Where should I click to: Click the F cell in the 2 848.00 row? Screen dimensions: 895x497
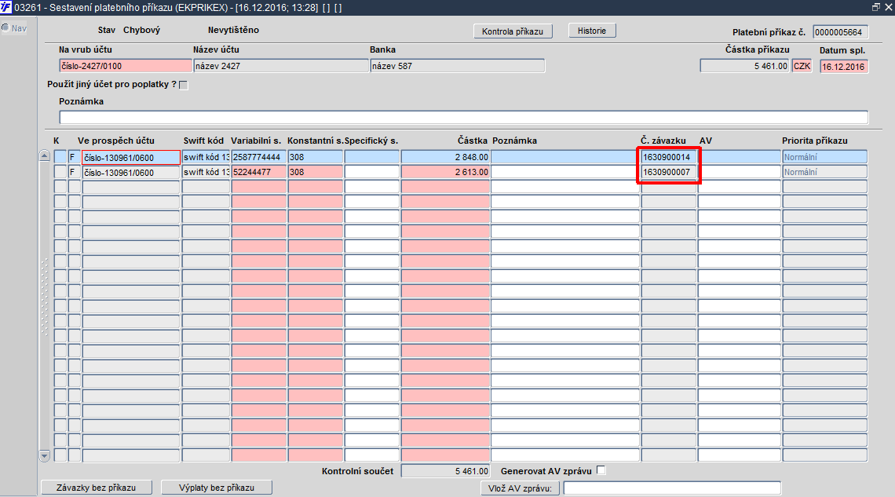point(75,156)
